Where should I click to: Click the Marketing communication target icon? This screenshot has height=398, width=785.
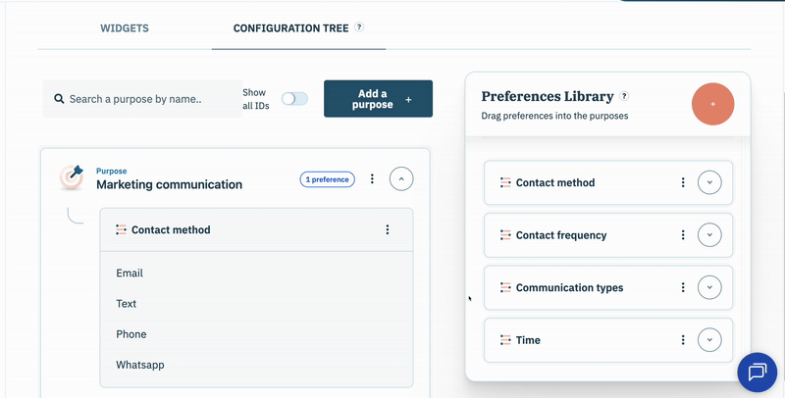72,177
